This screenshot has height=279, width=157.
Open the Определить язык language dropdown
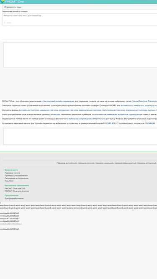[80, 7]
